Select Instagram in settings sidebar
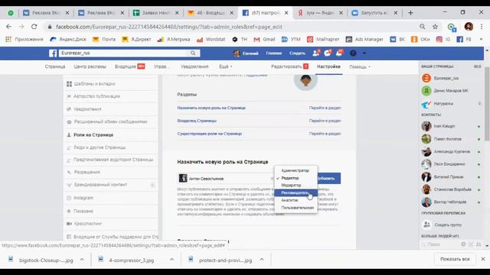The height and width of the screenshot is (275, 490). point(111,198)
